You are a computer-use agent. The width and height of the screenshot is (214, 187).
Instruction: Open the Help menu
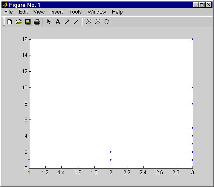117,12
